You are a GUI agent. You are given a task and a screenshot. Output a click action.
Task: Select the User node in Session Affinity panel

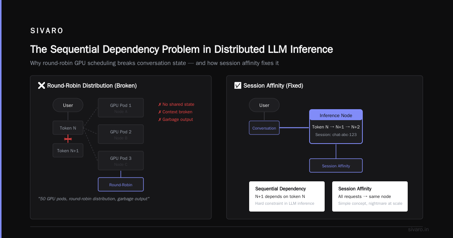264,105
